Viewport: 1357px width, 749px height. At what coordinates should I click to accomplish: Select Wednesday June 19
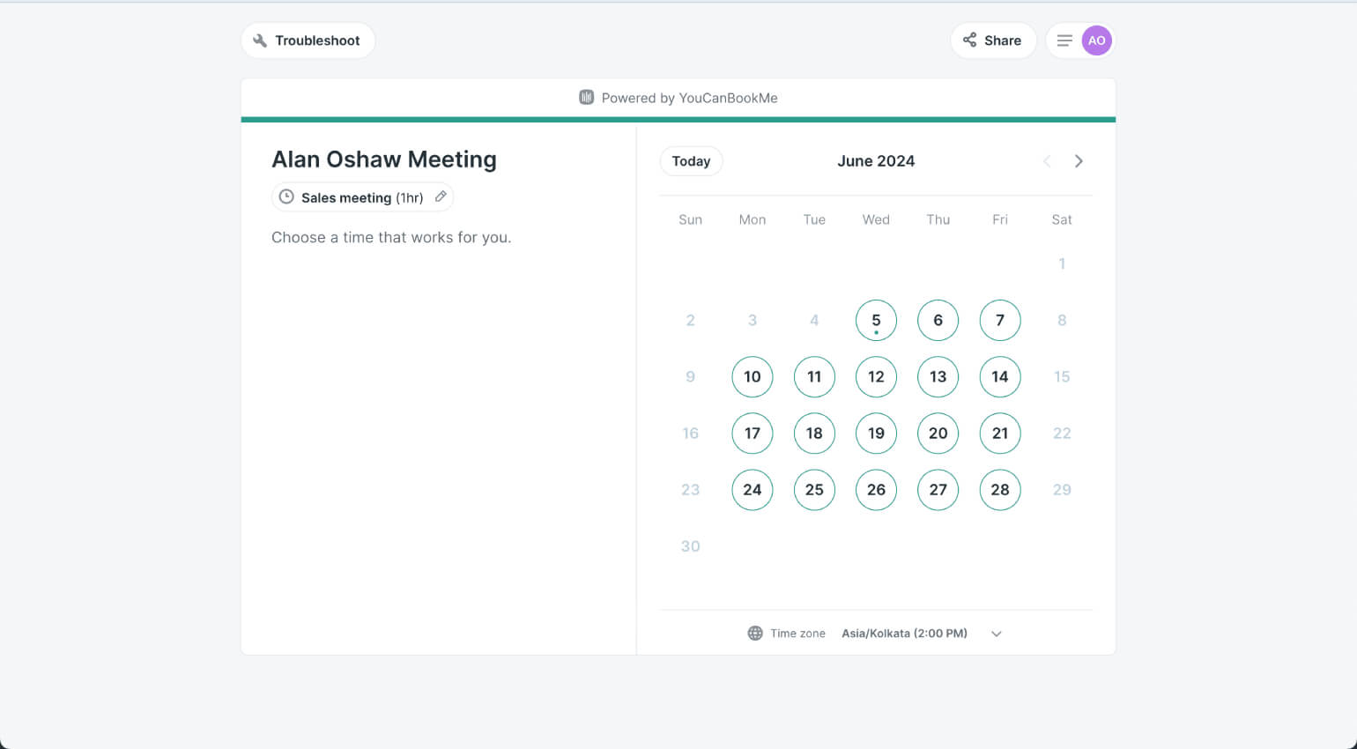pos(876,434)
